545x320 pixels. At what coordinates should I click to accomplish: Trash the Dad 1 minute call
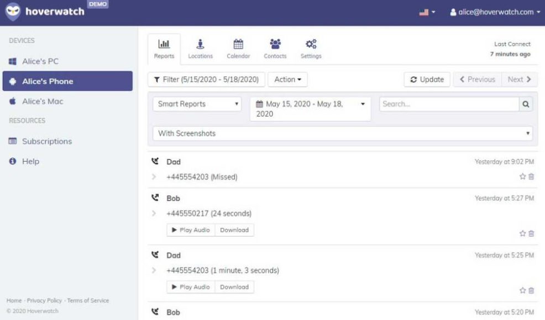point(531,290)
